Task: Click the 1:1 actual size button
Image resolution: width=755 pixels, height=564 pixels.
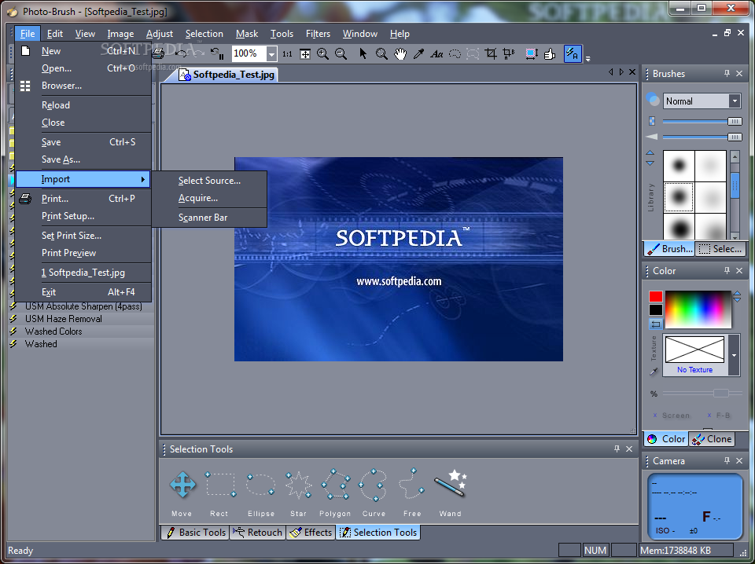Action: point(288,54)
